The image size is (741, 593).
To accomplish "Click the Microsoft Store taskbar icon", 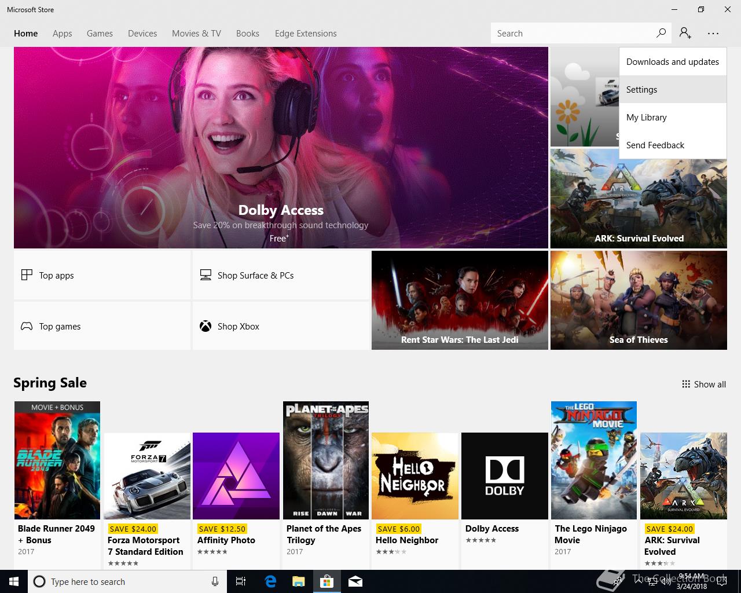I will tap(327, 581).
